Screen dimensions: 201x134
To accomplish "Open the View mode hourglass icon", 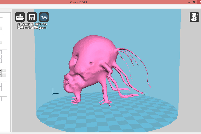I will 194,17.
